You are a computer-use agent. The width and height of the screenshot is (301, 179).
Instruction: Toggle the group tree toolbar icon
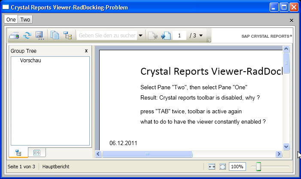(x=67, y=36)
